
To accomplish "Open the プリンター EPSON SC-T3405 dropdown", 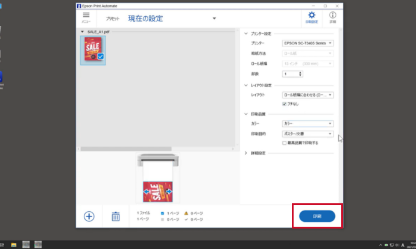I will point(307,43).
